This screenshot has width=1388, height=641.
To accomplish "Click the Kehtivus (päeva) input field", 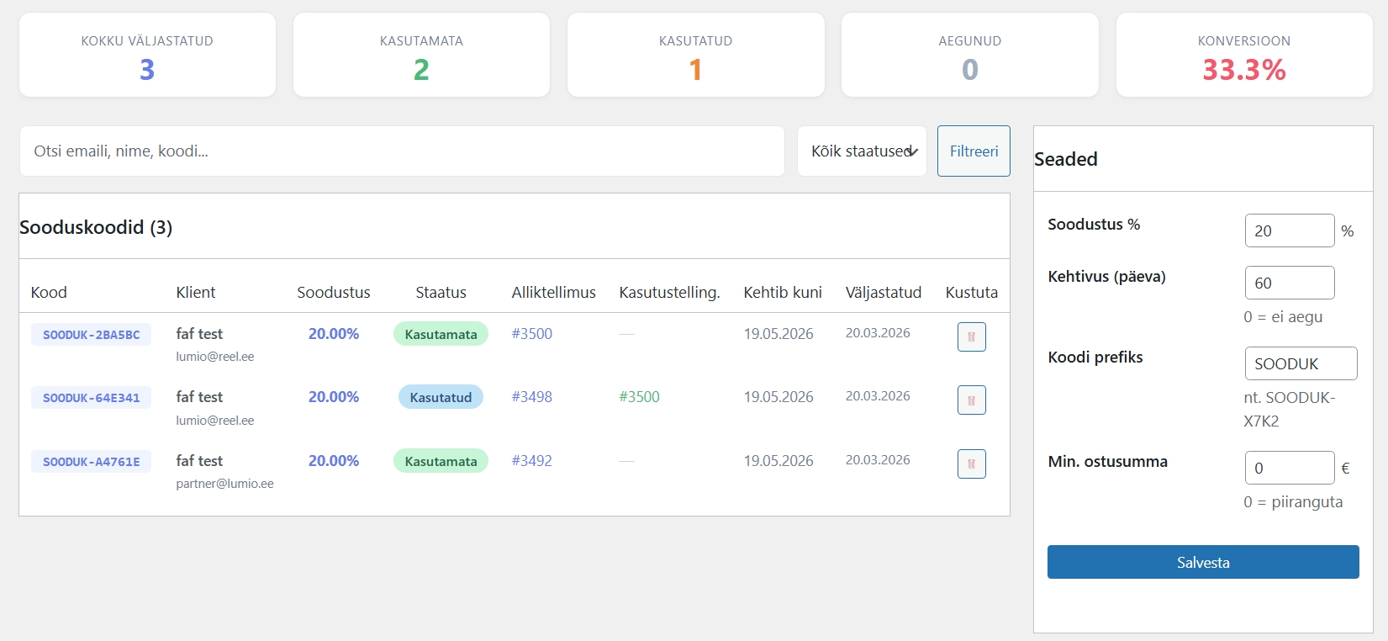I will pyautogui.click(x=1289, y=283).
